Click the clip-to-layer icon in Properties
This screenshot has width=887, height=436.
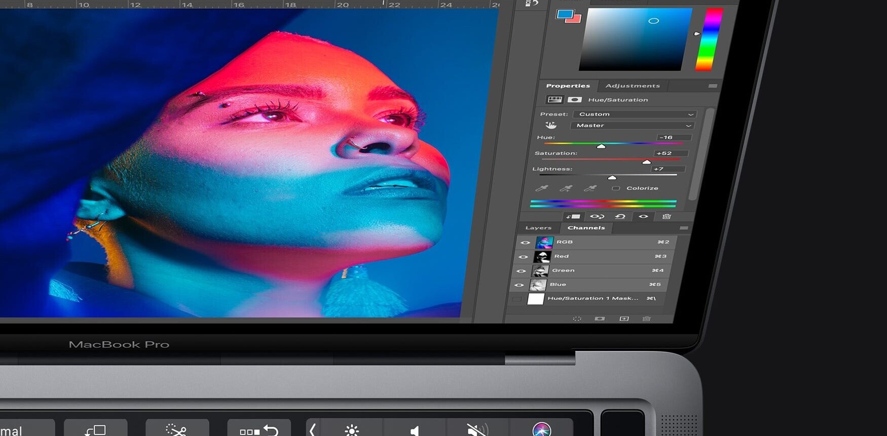573,217
